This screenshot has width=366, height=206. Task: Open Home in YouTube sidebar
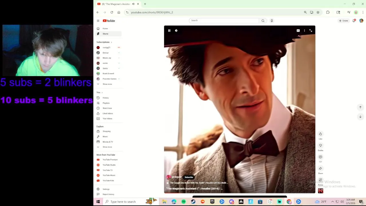[108, 29]
